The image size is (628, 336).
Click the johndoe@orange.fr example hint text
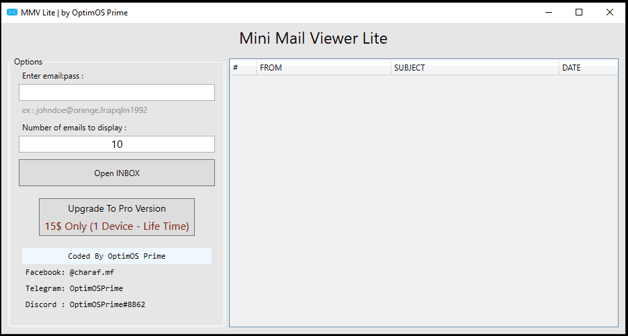point(85,110)
